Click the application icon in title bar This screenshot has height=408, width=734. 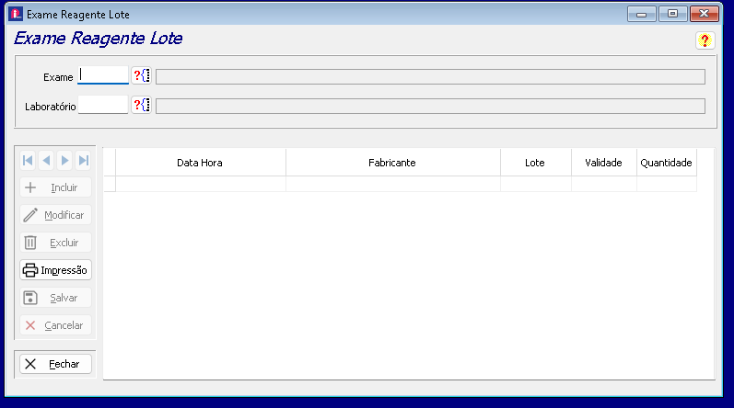pyautogui.click(x=15, y=15)
